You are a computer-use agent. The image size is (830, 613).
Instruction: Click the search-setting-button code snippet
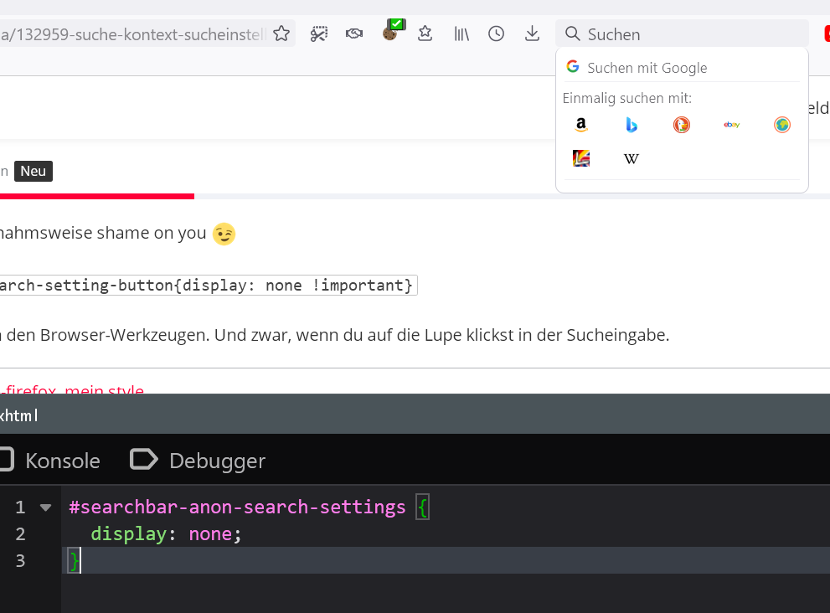[x=205, y=286]
